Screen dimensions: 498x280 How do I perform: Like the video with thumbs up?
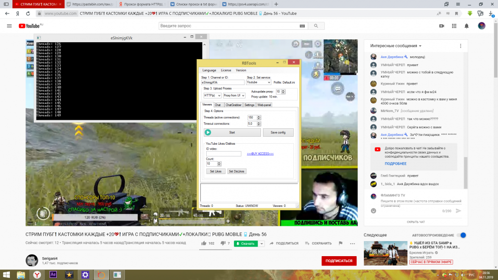[204, 243]
